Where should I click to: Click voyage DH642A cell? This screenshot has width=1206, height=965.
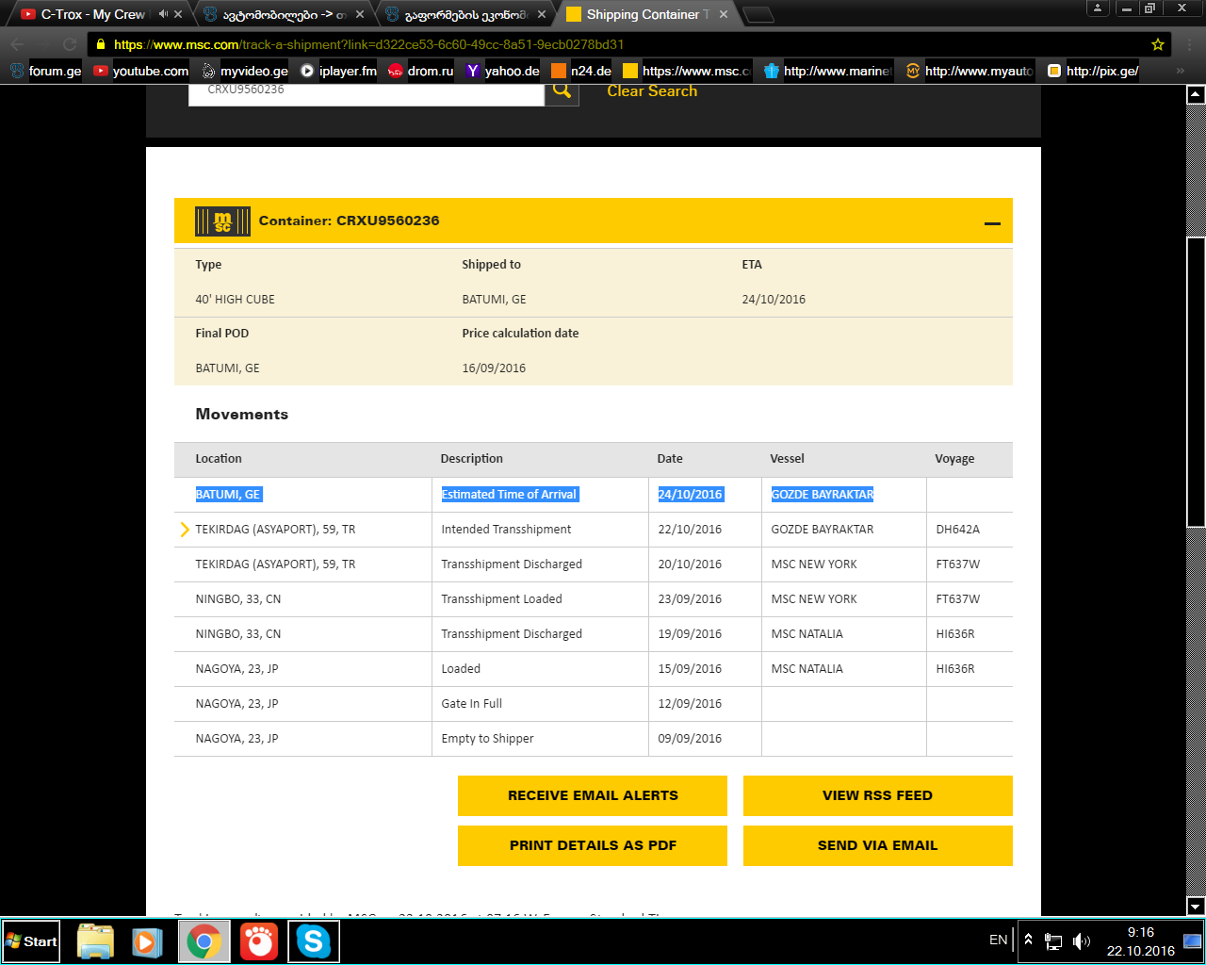(x=957, y=530)
